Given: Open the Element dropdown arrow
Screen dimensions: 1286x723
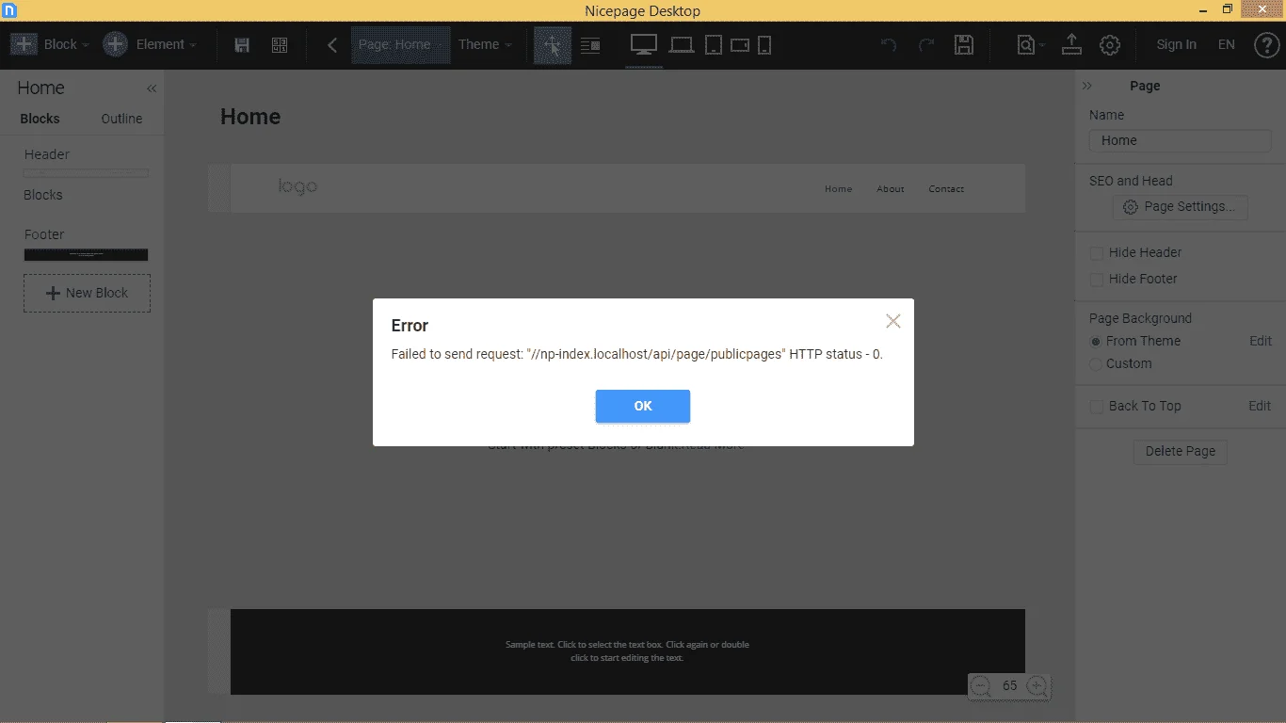Looking at the screenshot, I should (x=193, y=45).
